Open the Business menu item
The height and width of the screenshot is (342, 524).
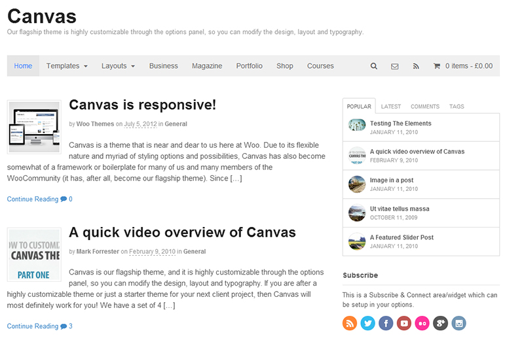[x=163, y=66]
